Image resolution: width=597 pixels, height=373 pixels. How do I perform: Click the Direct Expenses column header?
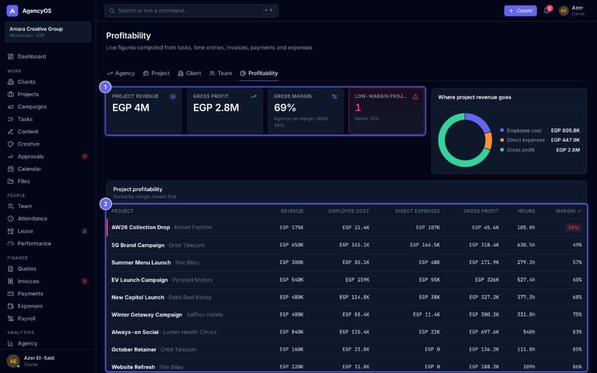(x=417, y=211)
